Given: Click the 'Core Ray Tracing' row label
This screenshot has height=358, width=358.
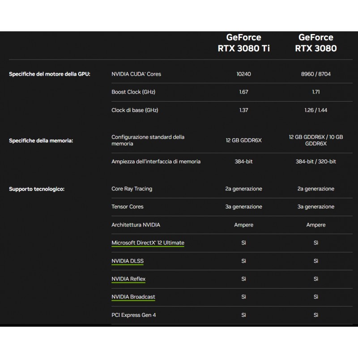Looking at the screenshot, I should 132,189.
